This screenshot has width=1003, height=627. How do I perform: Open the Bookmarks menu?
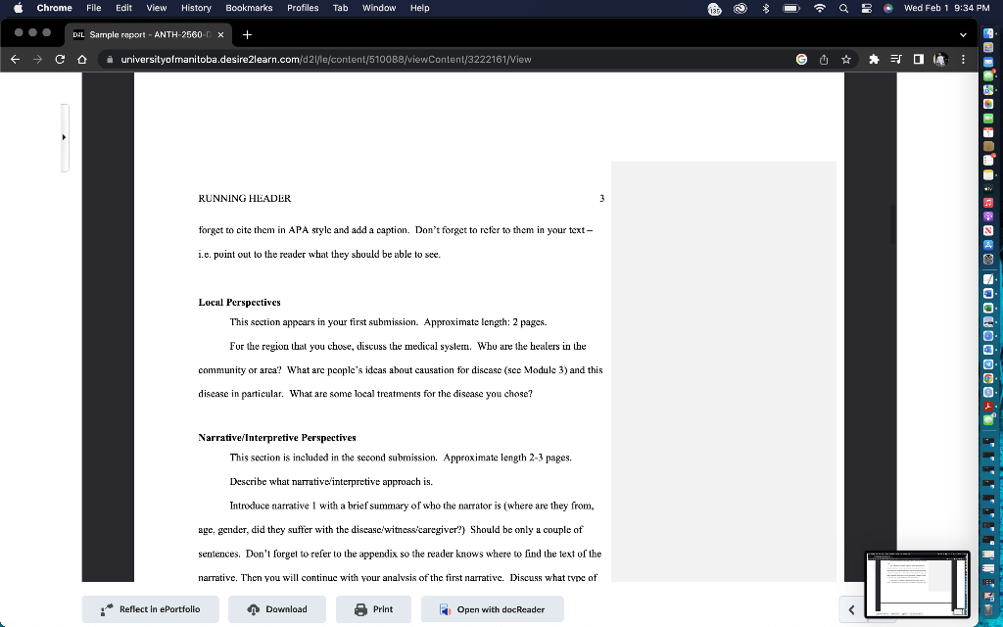pyautogui.click(x=249, y=8)
